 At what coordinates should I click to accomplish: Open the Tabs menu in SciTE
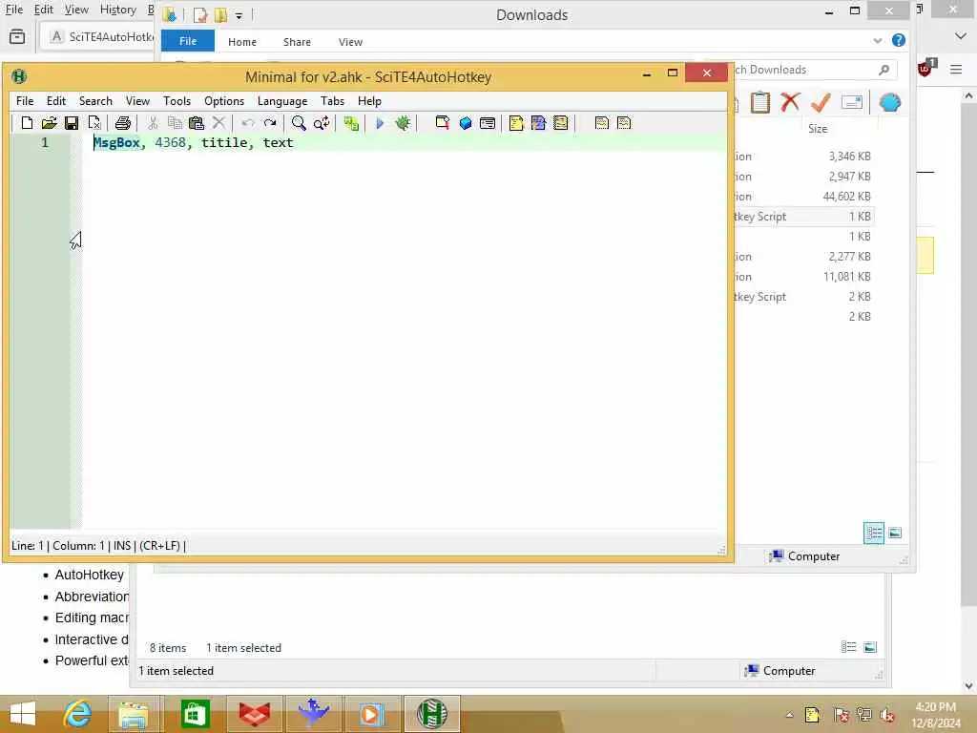point(333,101)
